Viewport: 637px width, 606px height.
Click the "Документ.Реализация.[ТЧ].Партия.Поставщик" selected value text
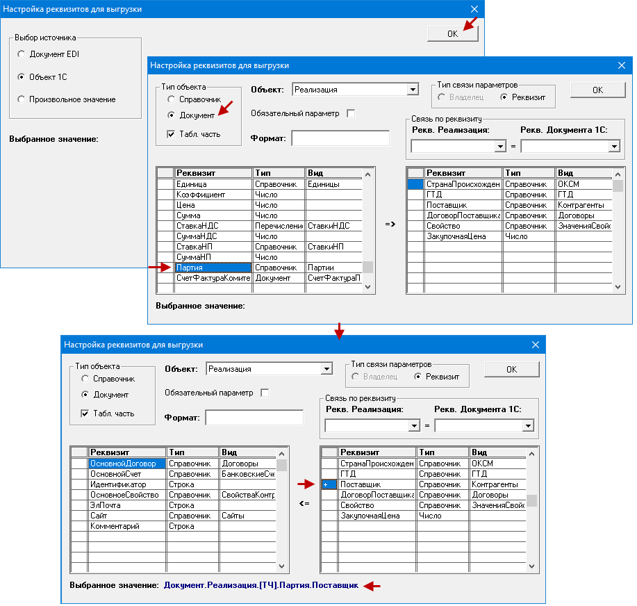pos(260,585)
